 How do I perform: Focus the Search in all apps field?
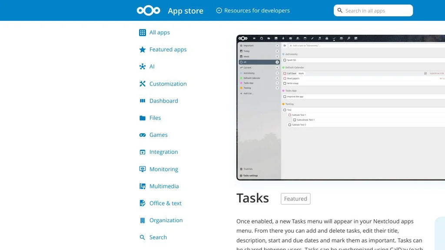(373, 10)
